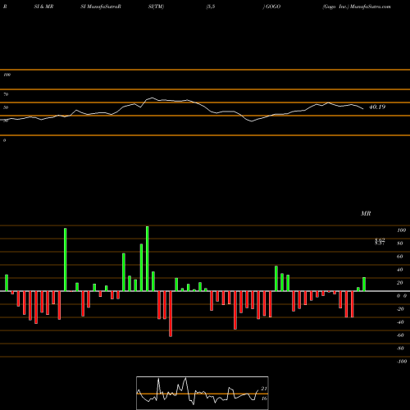The height and width of the screenshot is (410, 410).
Task: Click the MR panel label
Action: pyautogui.click(x=366, y=213)
